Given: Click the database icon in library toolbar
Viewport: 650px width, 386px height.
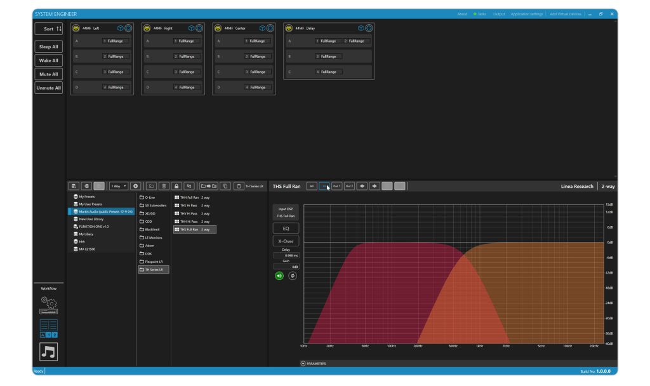Looking at the screenshot, I should (86, 186).
